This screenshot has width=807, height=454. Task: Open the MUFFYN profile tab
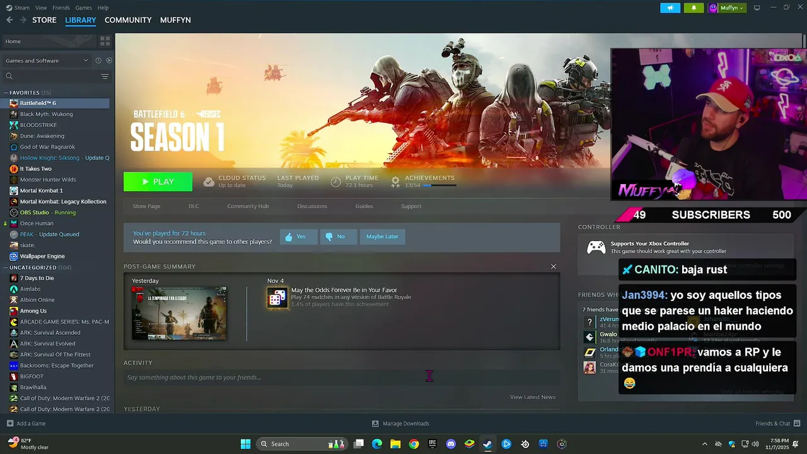coord(175,20)
